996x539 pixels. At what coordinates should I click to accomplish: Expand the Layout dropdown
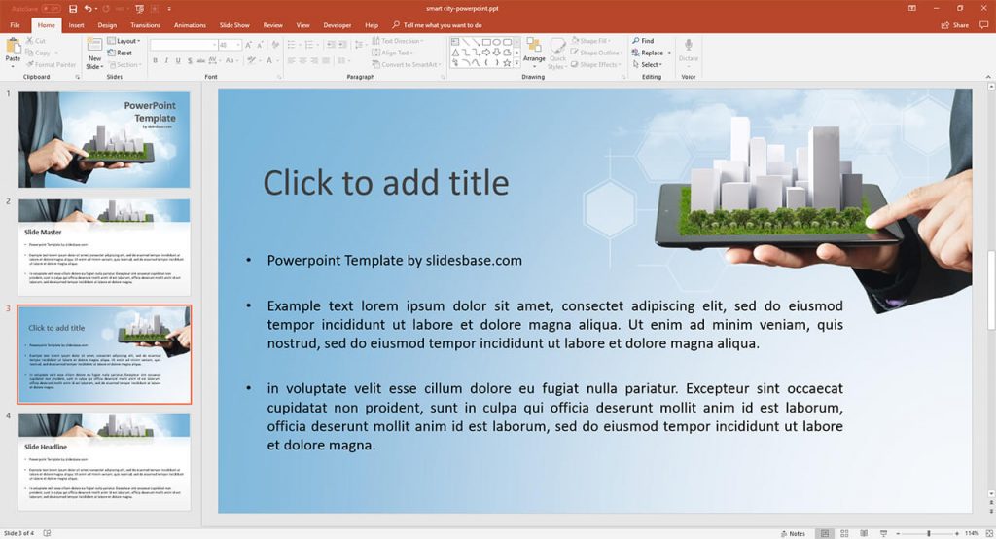[127, 41]
